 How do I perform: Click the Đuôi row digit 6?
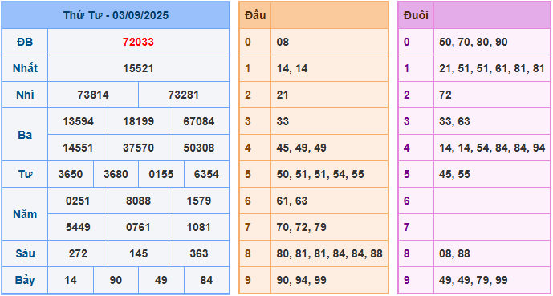tap(407, 201)
